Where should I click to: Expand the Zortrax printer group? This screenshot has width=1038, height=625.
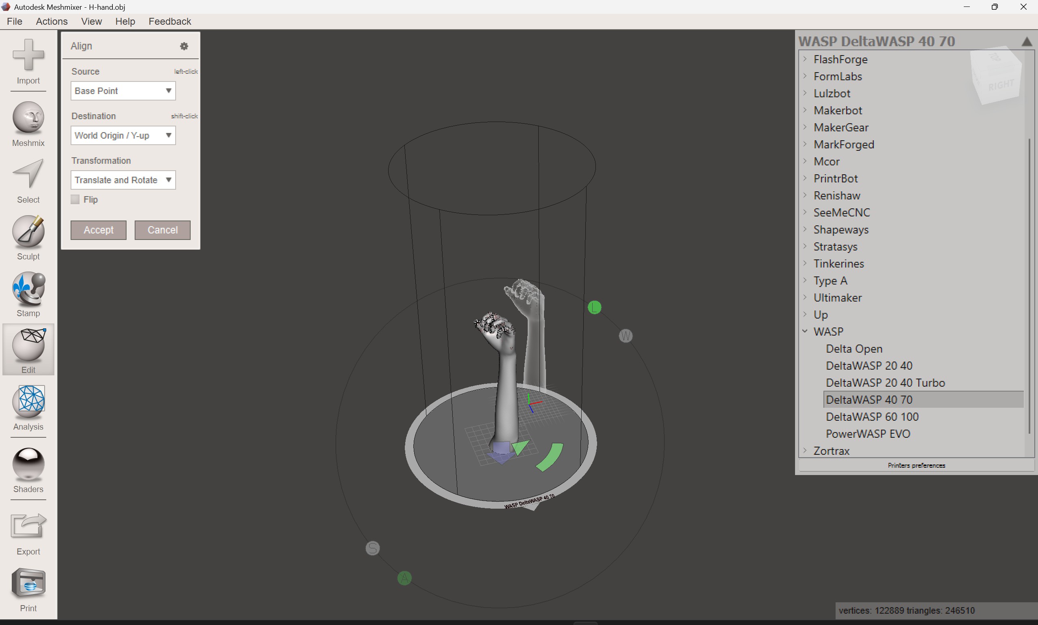[805, 450]
